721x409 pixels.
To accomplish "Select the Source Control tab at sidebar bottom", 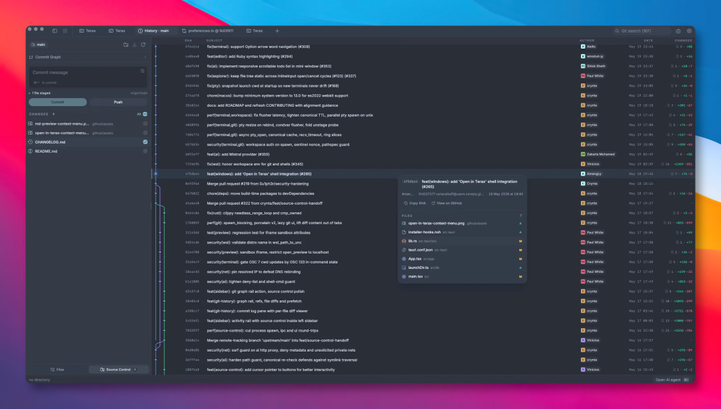I will pos(119,370).
